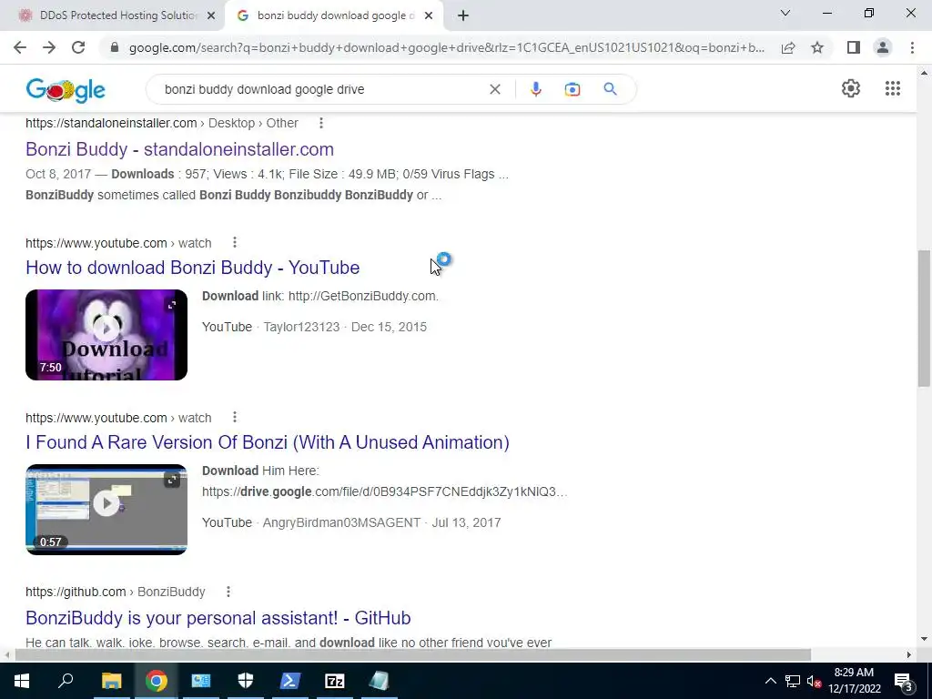Viewport: 932px width, 699px height.
Task: Go to Google home via the logo
Action: [x=66, y=90]
